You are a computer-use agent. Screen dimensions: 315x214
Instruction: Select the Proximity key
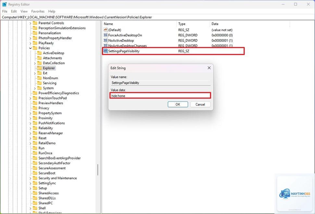45,118
